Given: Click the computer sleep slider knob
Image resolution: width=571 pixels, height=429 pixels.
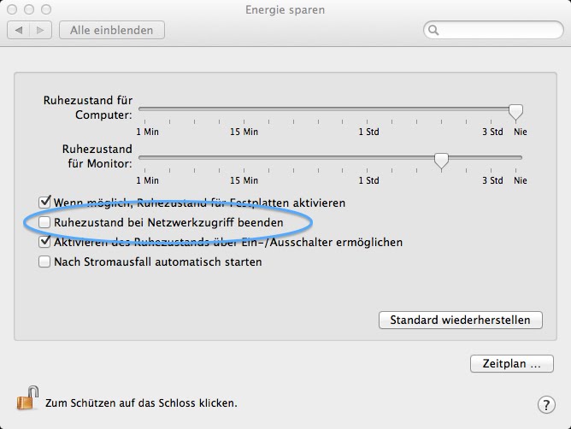Looking at the screenshot, I should 515,111.
